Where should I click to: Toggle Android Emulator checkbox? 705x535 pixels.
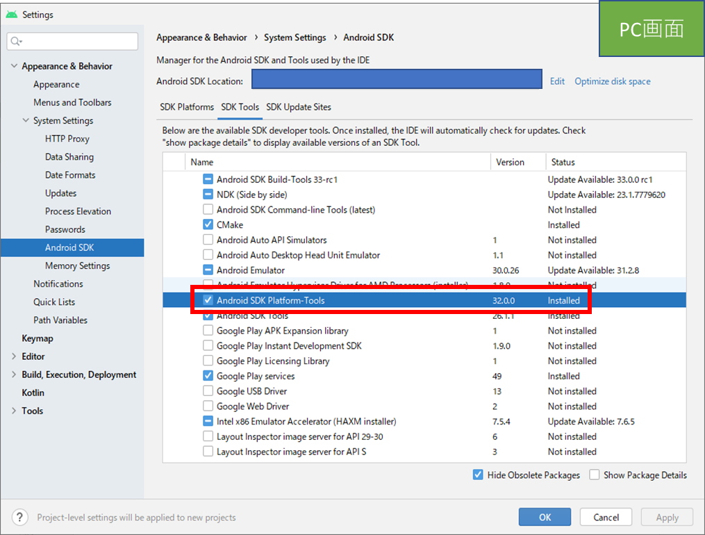[208, 270]
